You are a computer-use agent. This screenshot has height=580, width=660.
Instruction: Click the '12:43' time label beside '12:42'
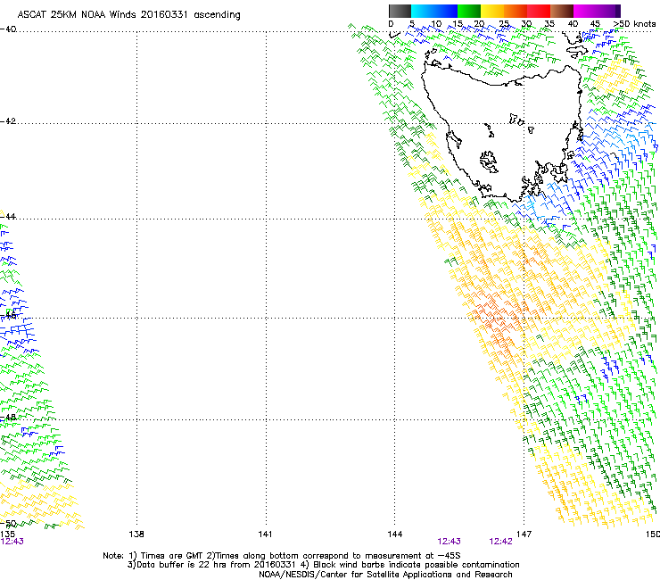tap(450, 542)
